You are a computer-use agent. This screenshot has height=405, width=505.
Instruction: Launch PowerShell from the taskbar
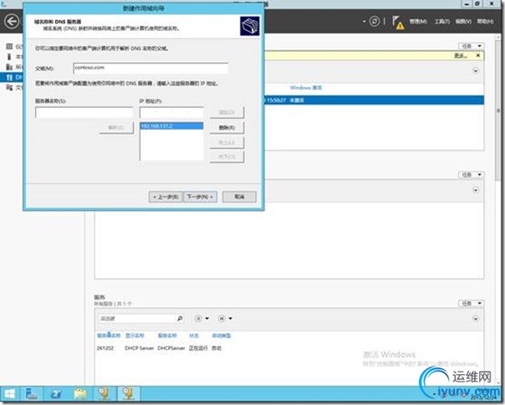(x=56, y=394)
